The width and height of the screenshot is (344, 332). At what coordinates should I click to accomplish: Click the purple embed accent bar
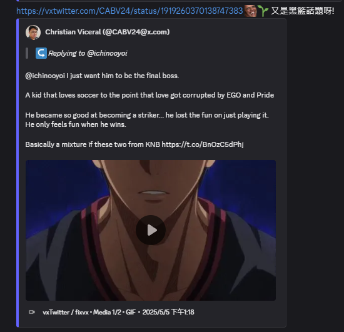(18, 173)
